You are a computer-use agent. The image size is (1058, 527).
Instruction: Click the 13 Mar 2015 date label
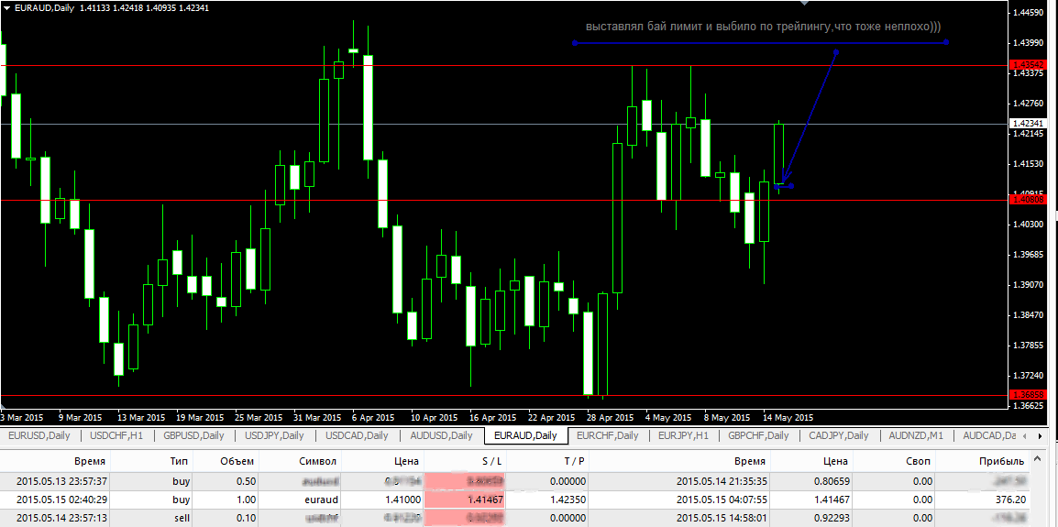pyautogui.click(x=140, y=417)
